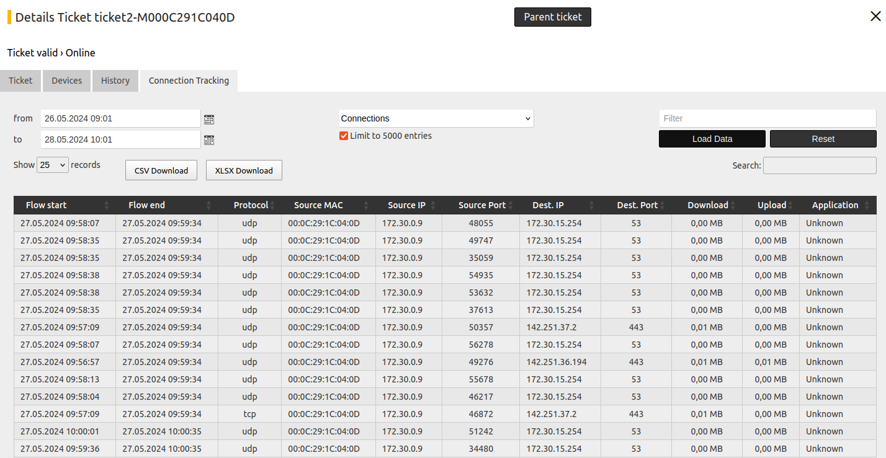The image size is (886, 458).
Task: Click destination IP 142.251.36.194
Action: point(557,362)
